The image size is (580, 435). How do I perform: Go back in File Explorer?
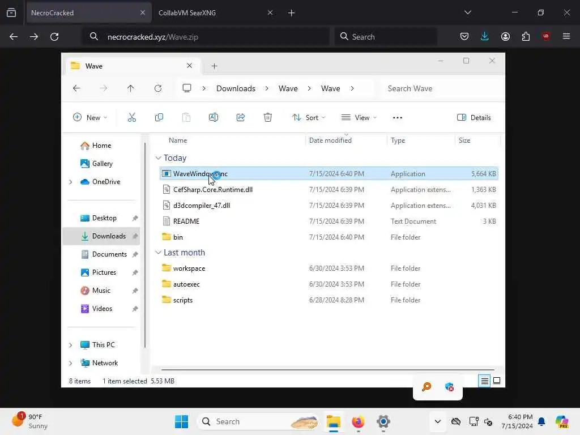(x=76, y=88)
